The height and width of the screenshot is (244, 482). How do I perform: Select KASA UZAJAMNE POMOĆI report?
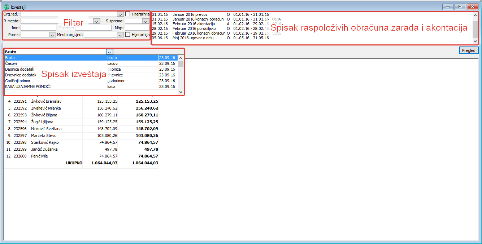54,87
